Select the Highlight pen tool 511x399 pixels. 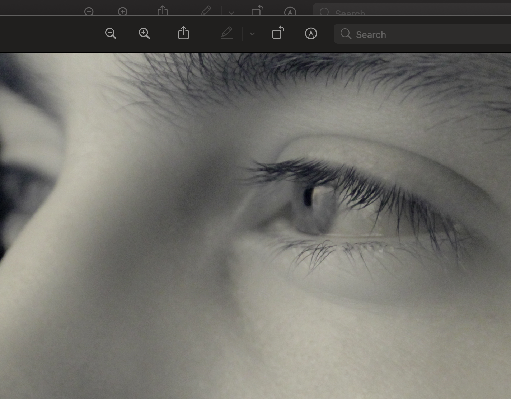pyautogui.click(x=227, y=33)
